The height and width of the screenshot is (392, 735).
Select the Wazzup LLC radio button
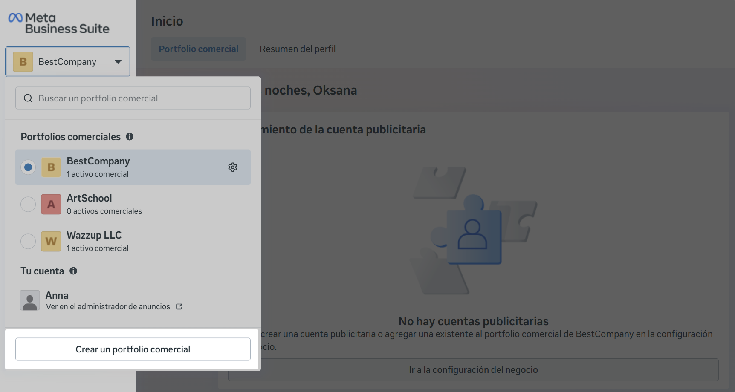28,241
